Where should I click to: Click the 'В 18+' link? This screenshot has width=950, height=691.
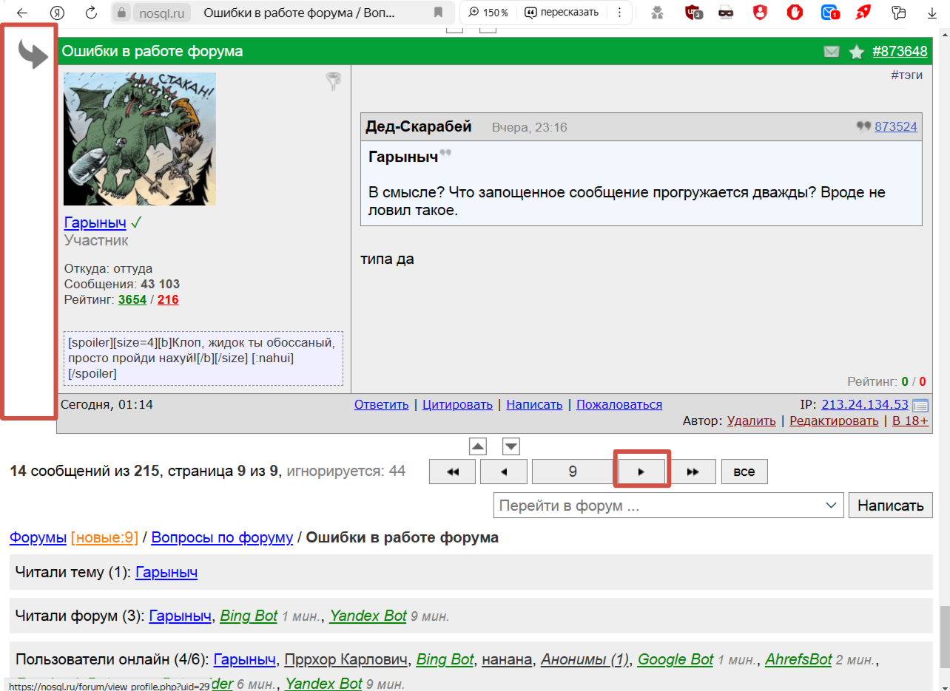click(x=910, y=421)
